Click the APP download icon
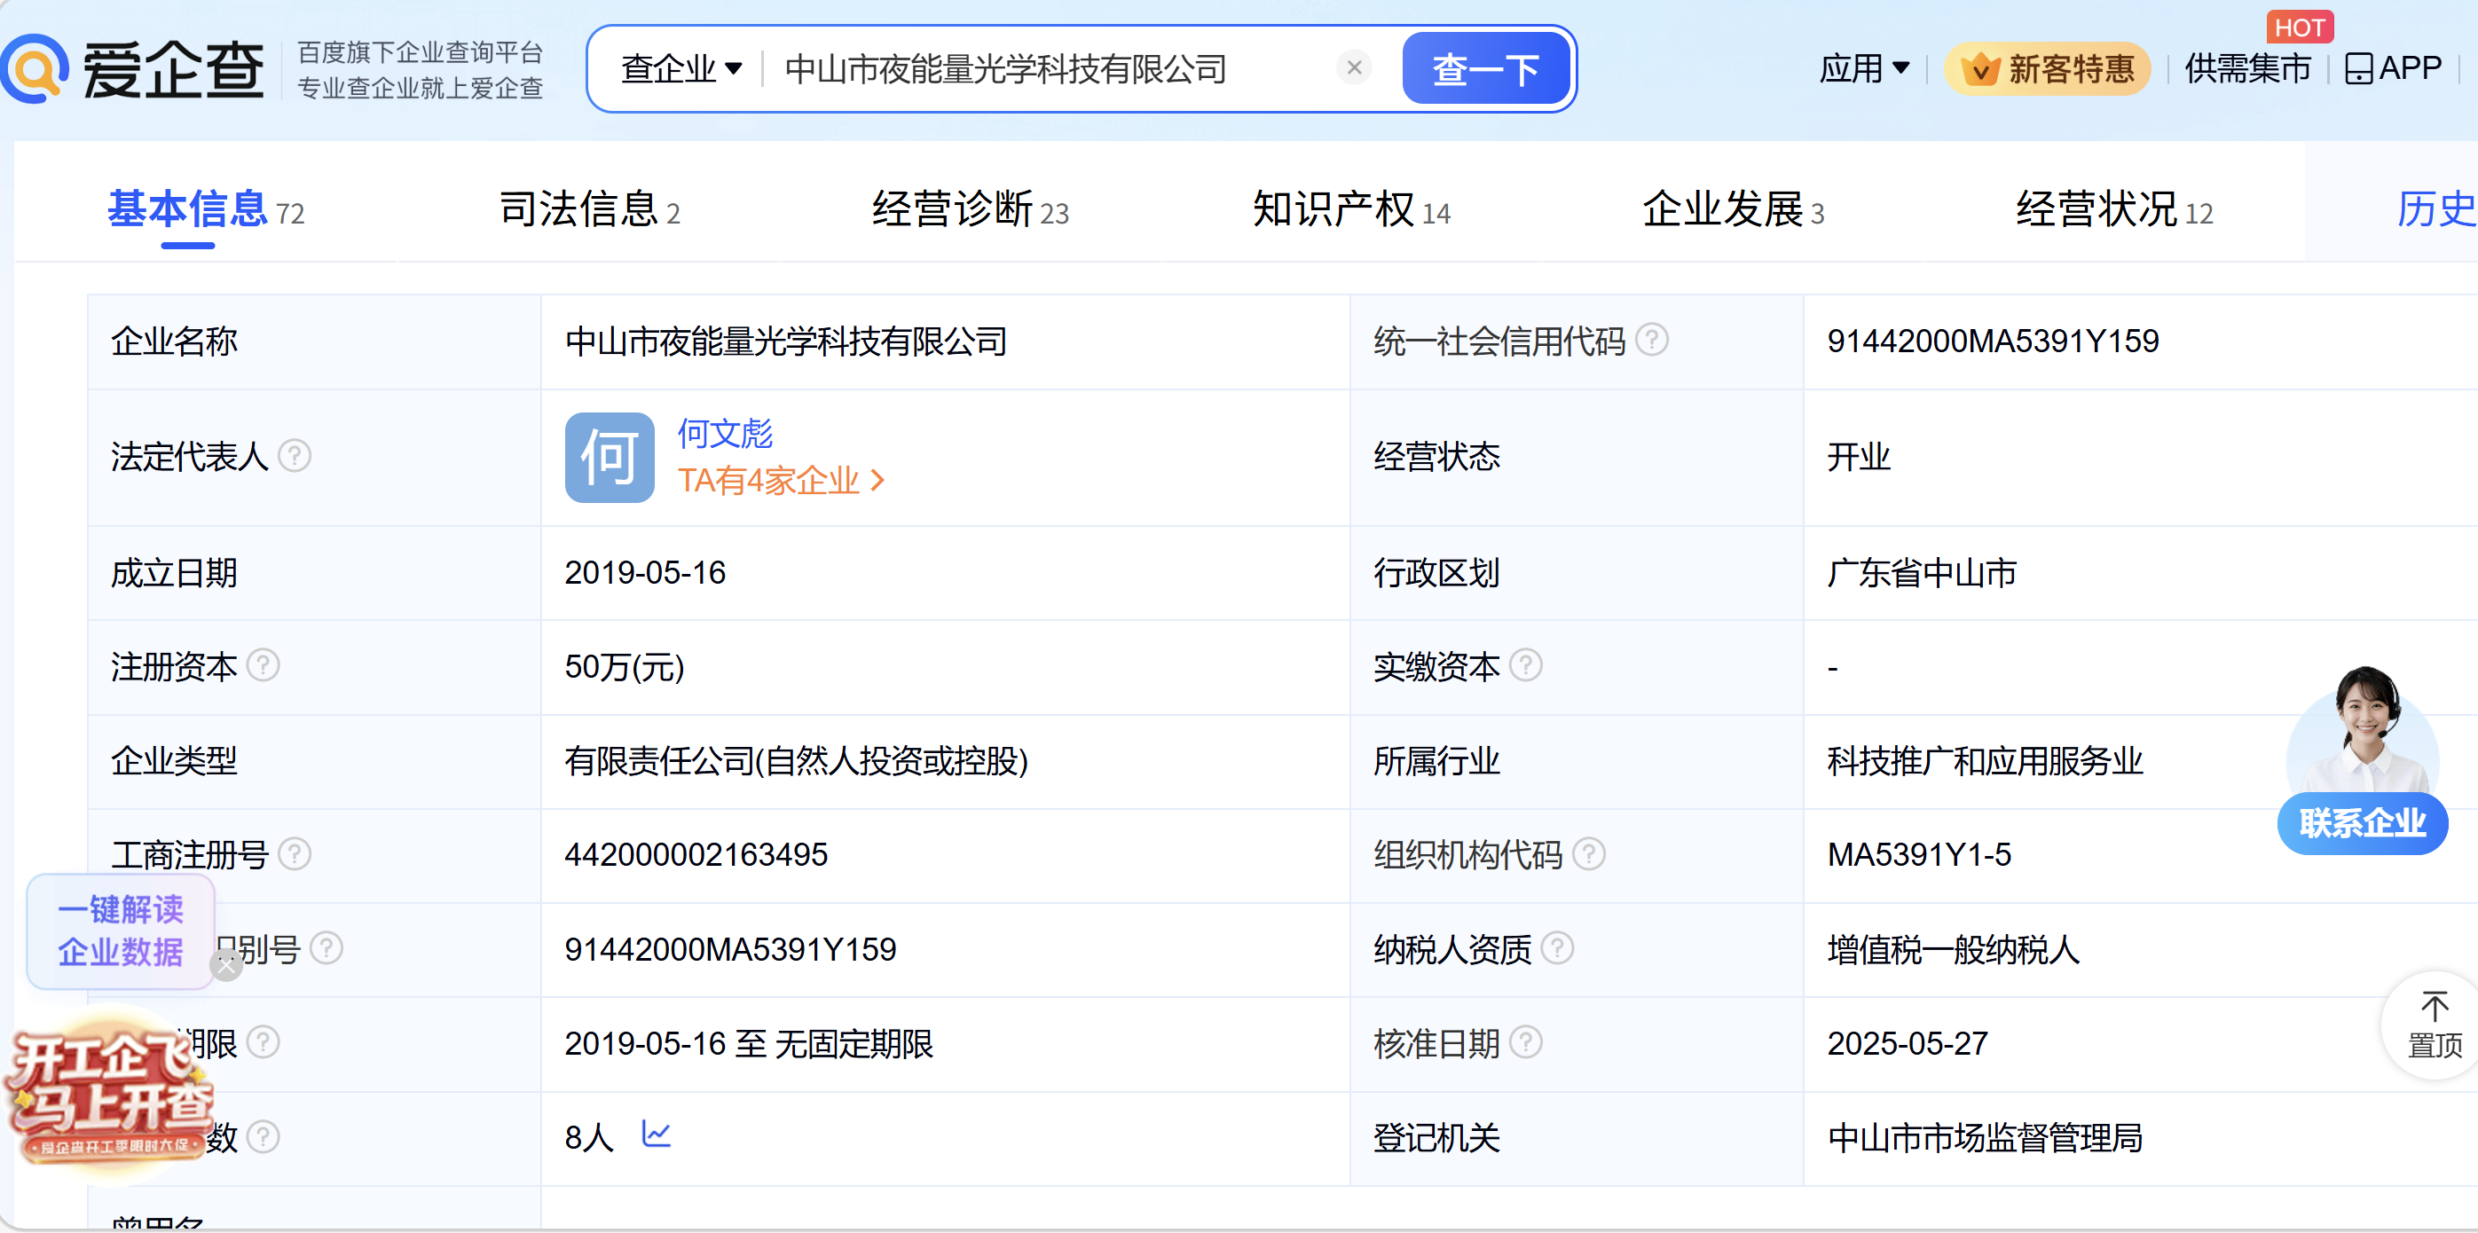The width and height of the screenshot is (2478, 1233). click(2357, 68)
